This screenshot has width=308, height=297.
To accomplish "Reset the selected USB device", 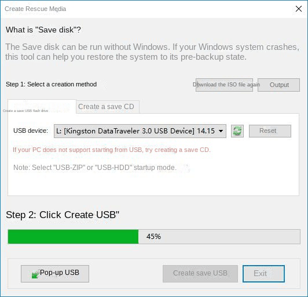I will [270, 131].
